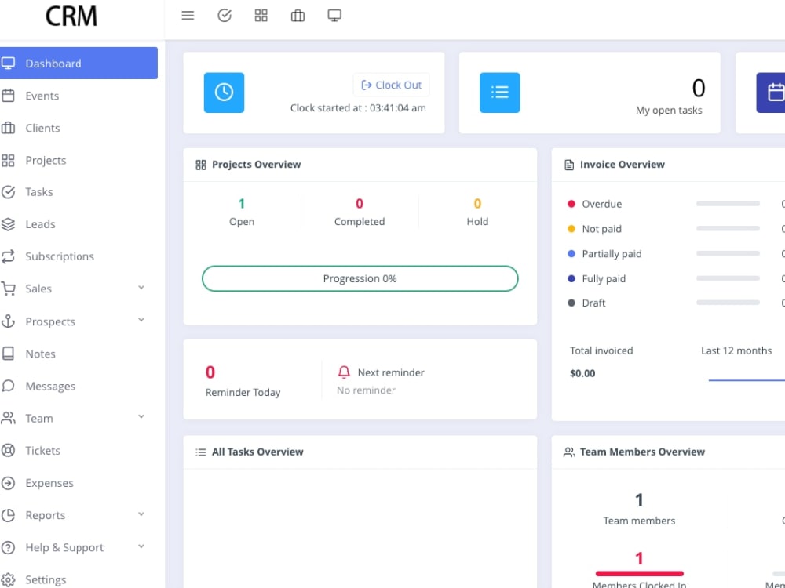This screenshot has width=785, height=588.
Task: Click the red Overdue indicator dot
Action: [572, 204]
